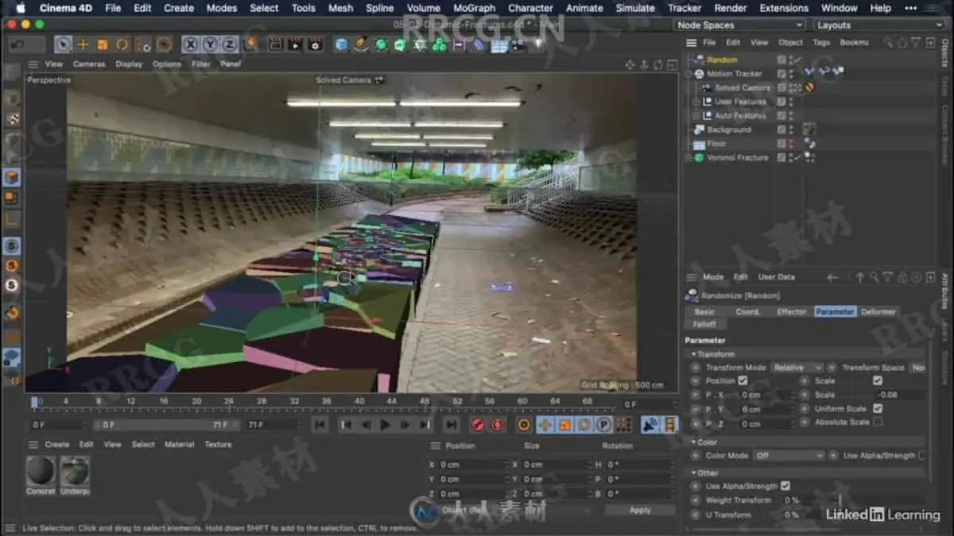
Task: Click the Camera icon in top toolbar
Action: click(x=519, y=45)
